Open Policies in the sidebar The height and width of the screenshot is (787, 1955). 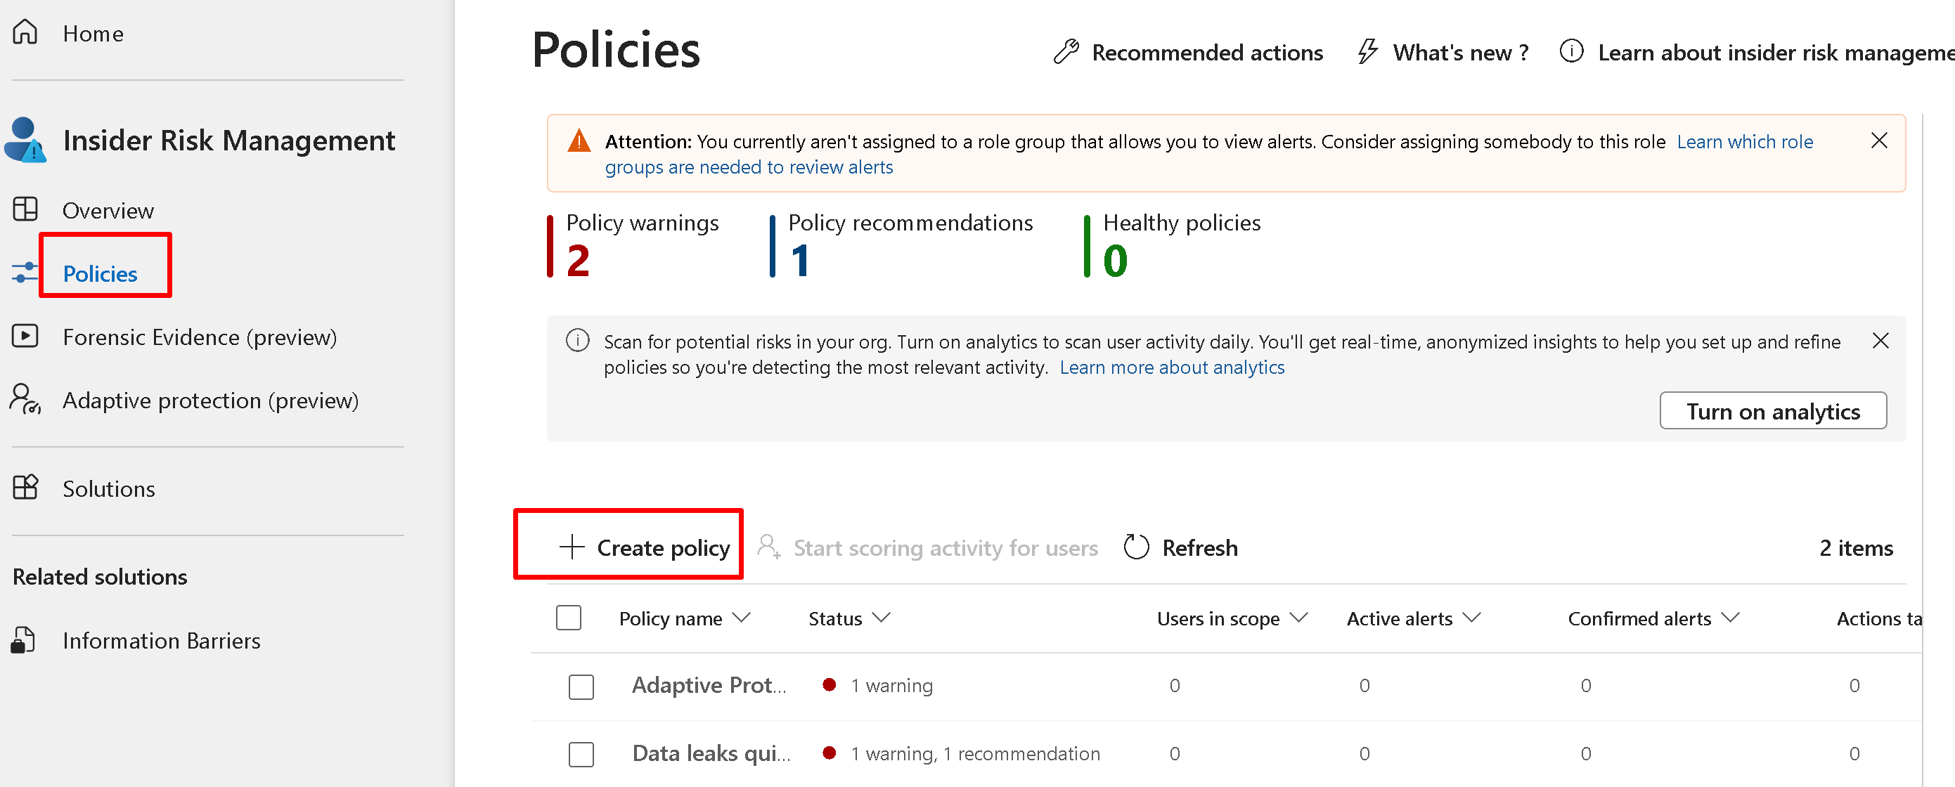coord(101,273)
